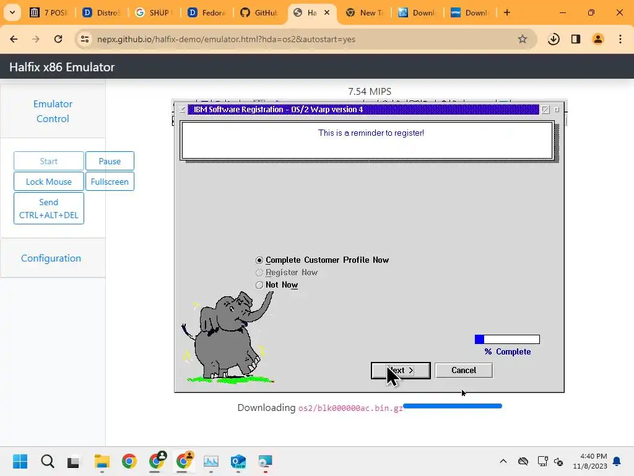This screenshot has width=634, height=476.
Task: Send CTRL+ALT+DEL to the emulator
Action: 49,208
